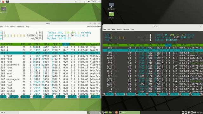Click F6 SortBy in right htop
Screen dimensions: 203x114
click(162, 94)
